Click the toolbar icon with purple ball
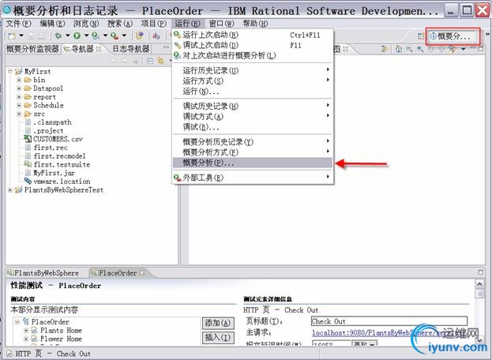Image resolution: width=492 pixels, height=360 pixels. [140, 36]
